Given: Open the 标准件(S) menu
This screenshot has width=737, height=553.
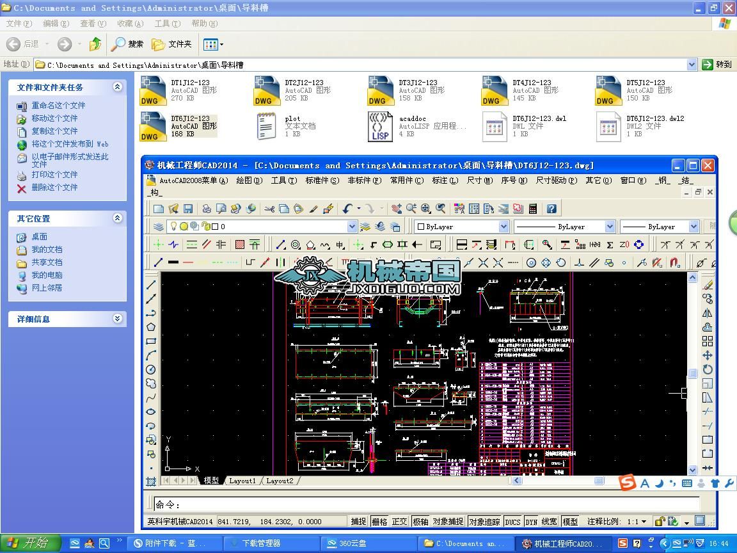Looking at the screenshot, I should click(x=322, y=180).
